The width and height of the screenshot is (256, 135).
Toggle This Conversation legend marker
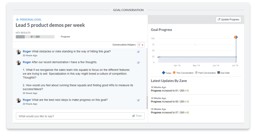[174, 73]
